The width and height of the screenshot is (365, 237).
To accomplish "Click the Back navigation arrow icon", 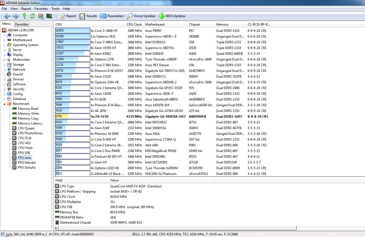I will coord(7,16).
